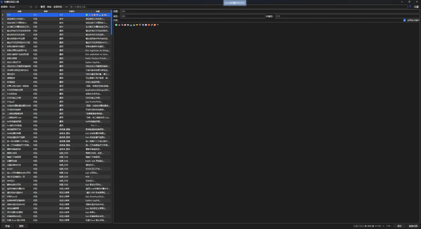The image size is (421, 229).
Task: Select the row 自定义调试开关
Action: (56, 62)
